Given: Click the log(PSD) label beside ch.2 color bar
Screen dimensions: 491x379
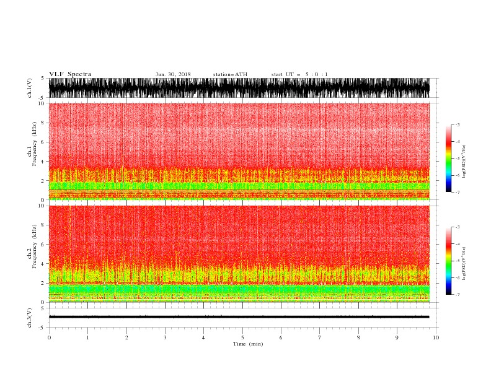Looking at the screenshot, I should click(x=464, y=264).
